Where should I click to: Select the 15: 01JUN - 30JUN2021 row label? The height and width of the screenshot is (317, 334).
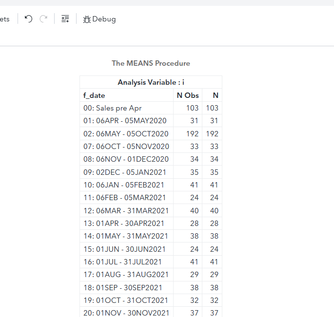click(124, 249)
